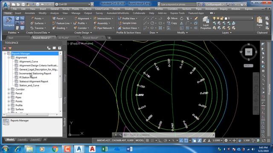Toggle layer on/off lightbulb in layer dropdown

tap(214, 18)
